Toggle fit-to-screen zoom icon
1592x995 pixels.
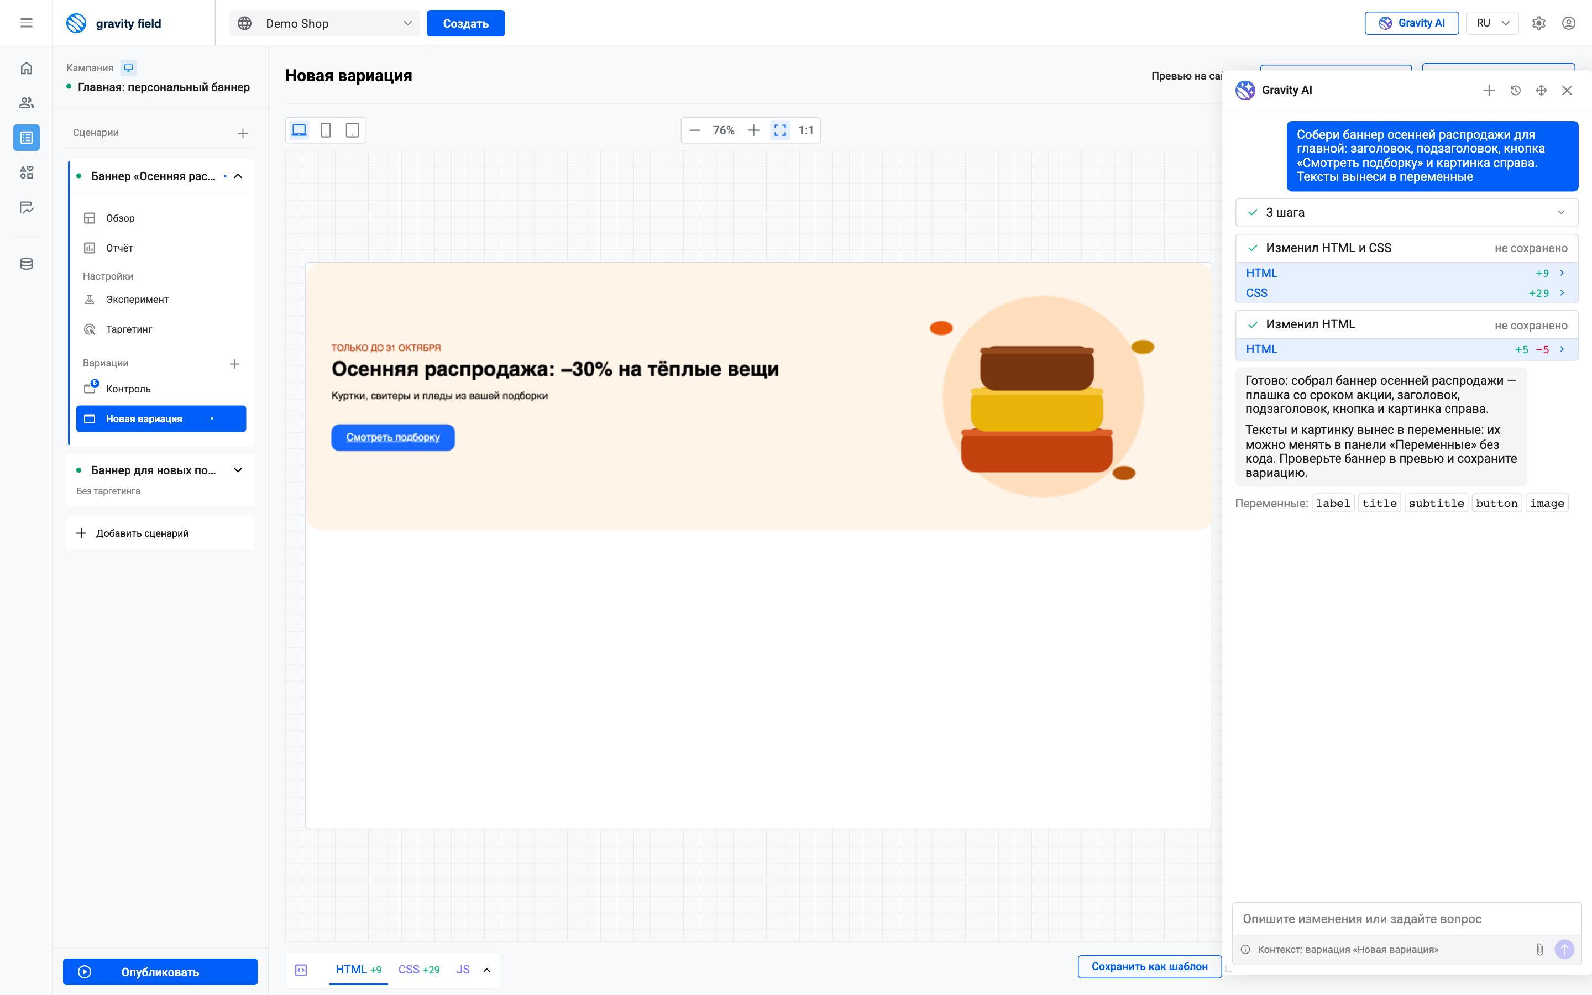click(780, 130)
